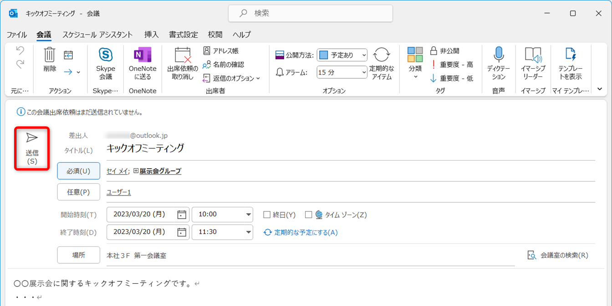
Task: Switch to スケジュール アシスタント tab
Action: click(97, 35)
